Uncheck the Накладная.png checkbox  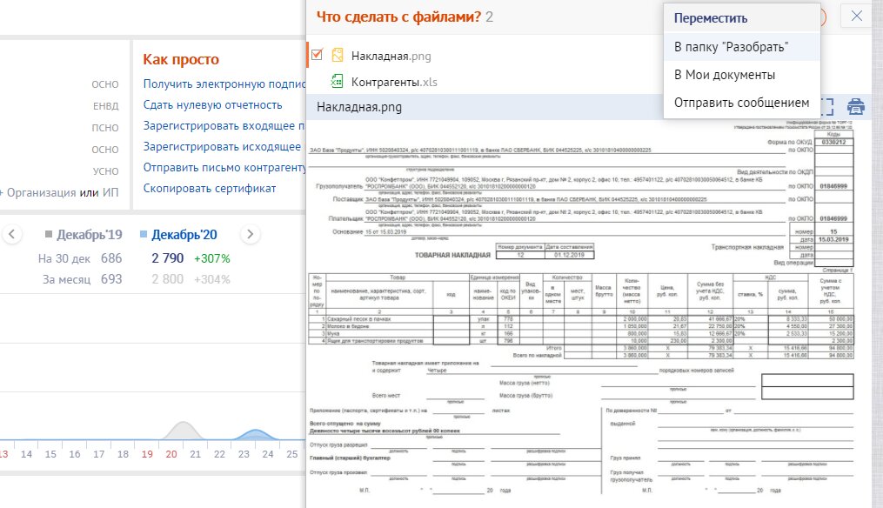[x=317, y=55]
